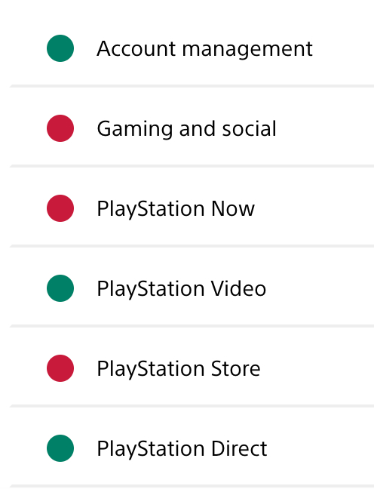Expand the Account management service row
The image size is (374, 489).
[x=192, y=47]
